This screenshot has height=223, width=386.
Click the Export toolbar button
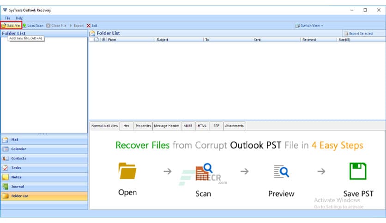tap(77, 25)
